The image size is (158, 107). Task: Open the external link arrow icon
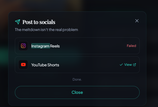tap(135, 65)
